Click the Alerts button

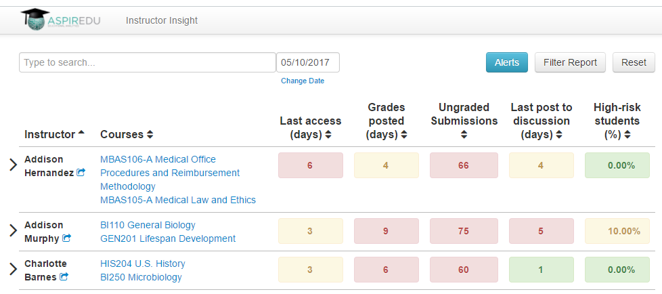(x=506, y=62)
